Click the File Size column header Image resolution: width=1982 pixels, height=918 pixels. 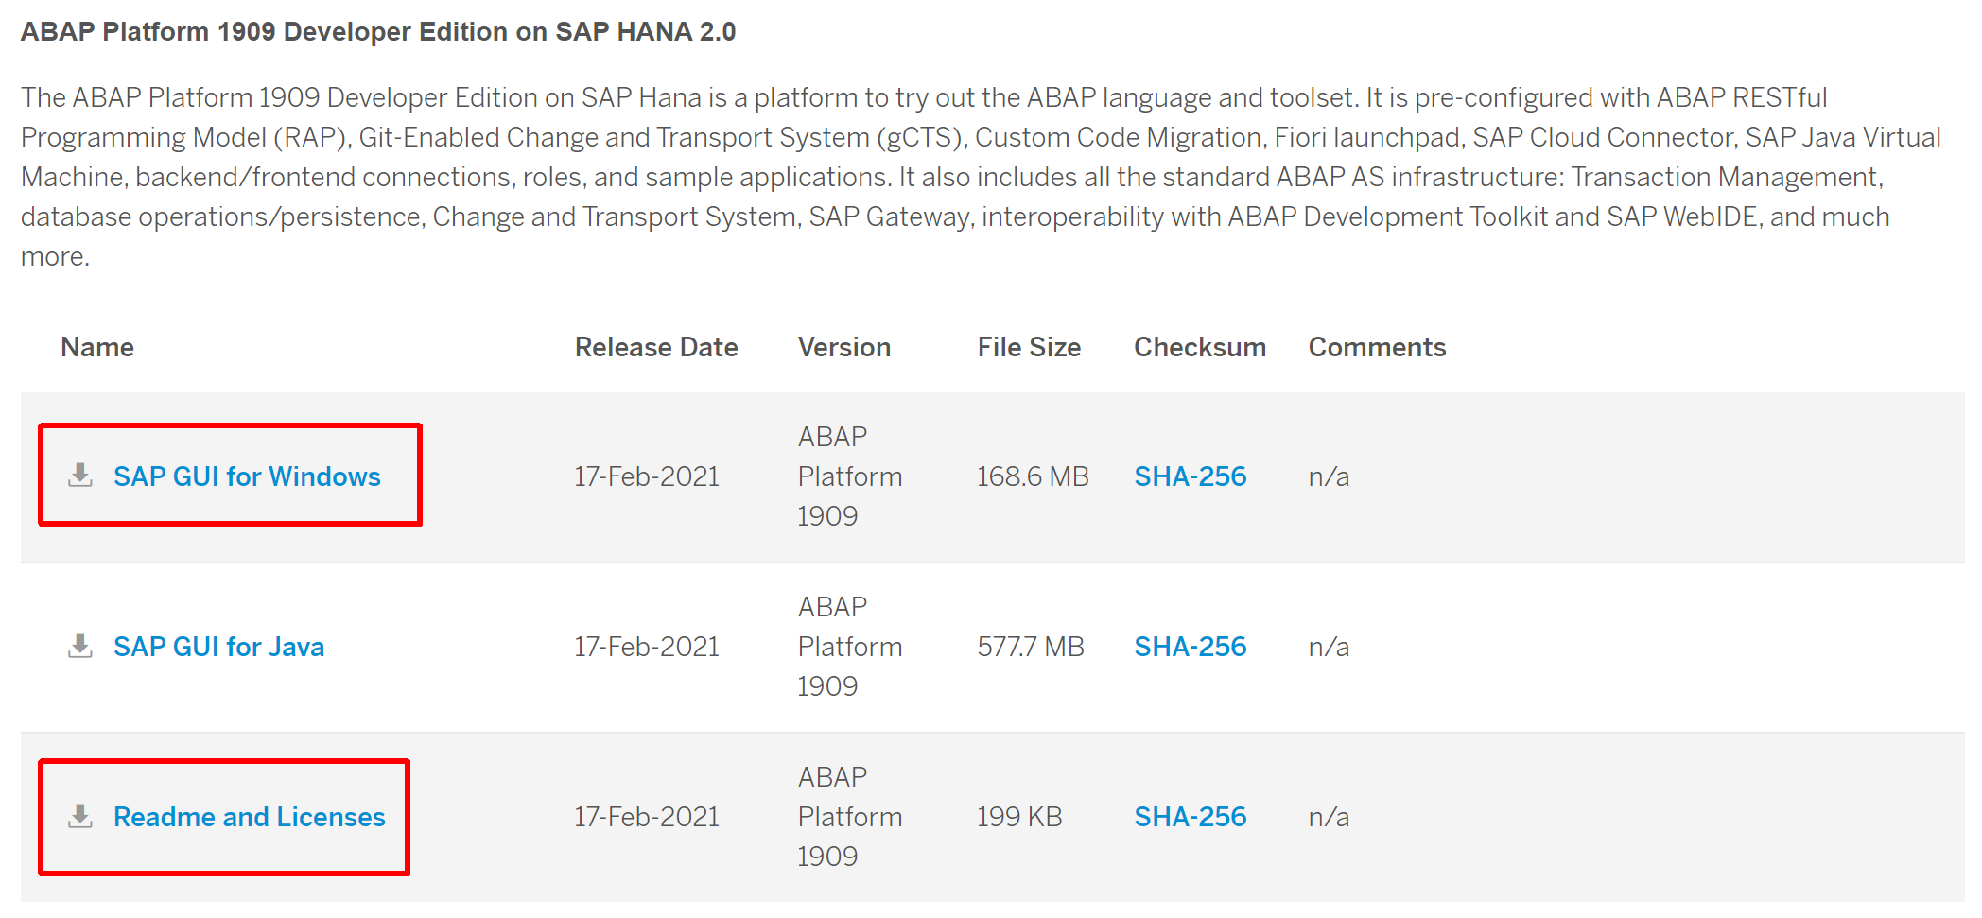tap(1029, 348)
